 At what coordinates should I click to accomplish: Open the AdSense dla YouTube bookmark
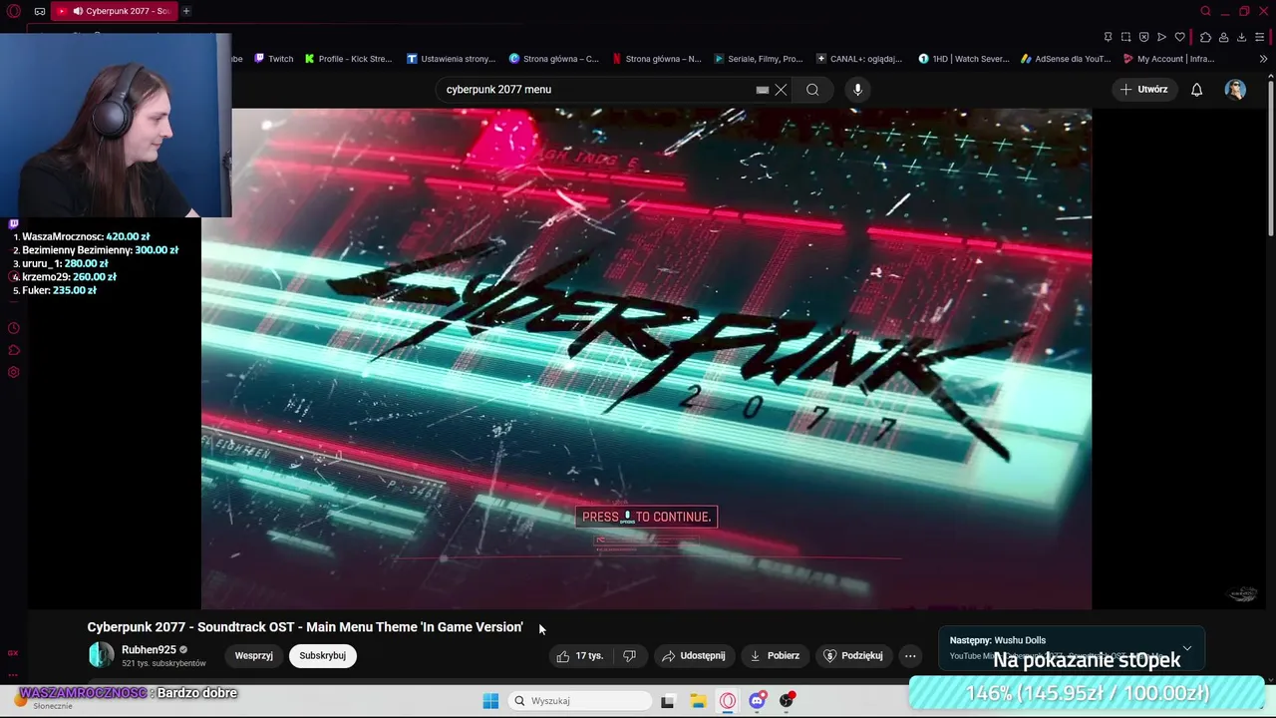point(1066,59)
